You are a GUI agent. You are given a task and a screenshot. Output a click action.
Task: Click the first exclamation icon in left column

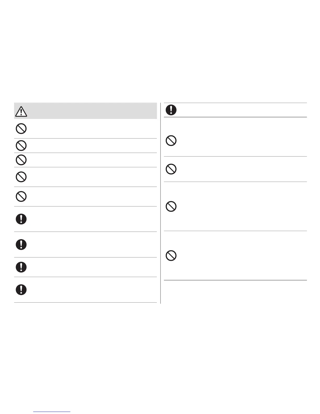pyautogui.click(x=21, y=219)
